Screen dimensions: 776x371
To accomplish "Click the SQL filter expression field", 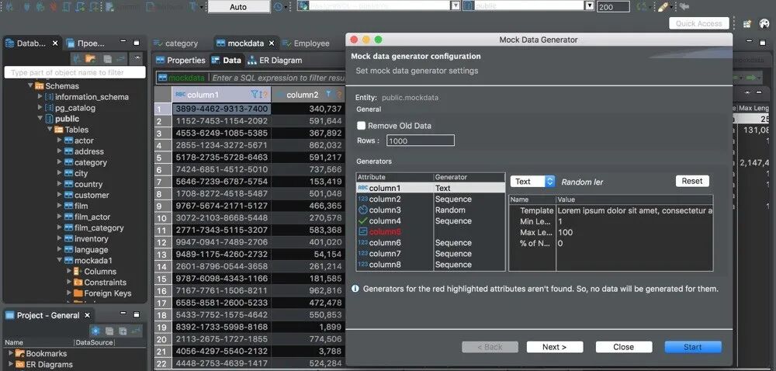I will pyautogui.click(x=277, y=78).
